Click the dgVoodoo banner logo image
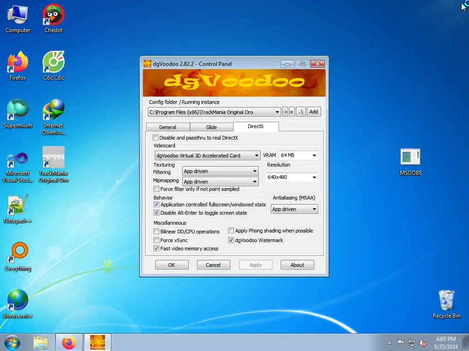The image size is (469, 351). coord(234,83)
